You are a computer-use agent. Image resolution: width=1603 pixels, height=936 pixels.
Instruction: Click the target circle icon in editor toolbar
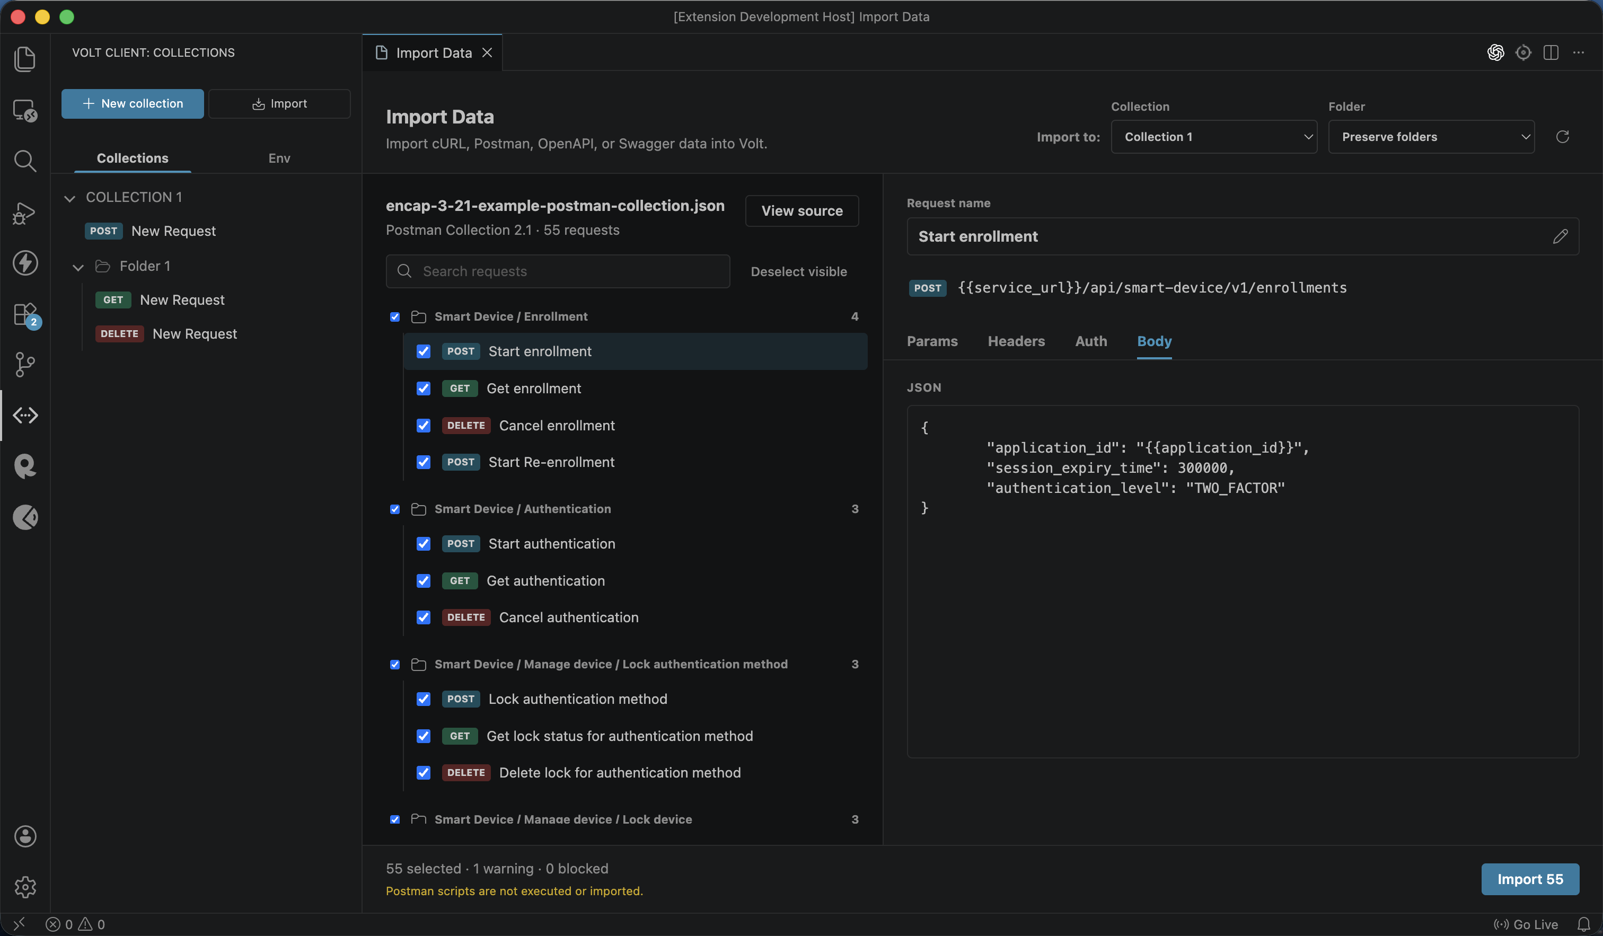tap(1523, 52)
